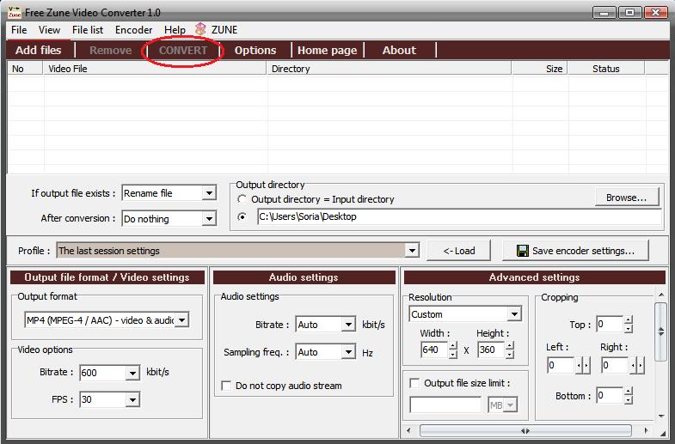The image size is (675, 444).
Task: Open Home page from toolbar
Action: click(x=327, y=50)
